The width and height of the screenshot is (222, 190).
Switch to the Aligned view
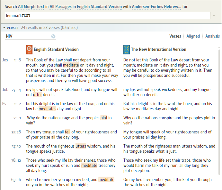coord(193,36)
